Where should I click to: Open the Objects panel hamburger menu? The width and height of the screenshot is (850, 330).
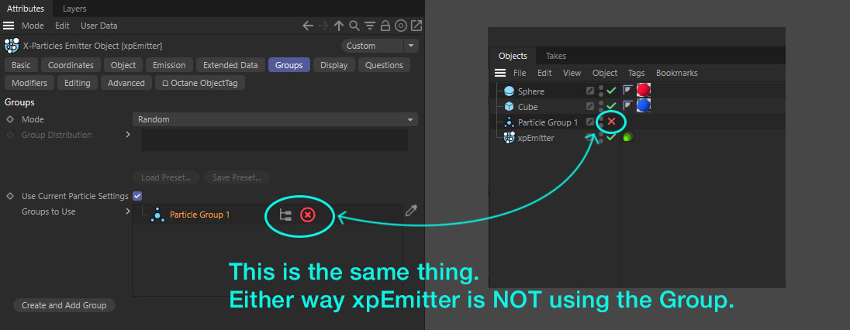pyautogui.click(x=500, y=73)
